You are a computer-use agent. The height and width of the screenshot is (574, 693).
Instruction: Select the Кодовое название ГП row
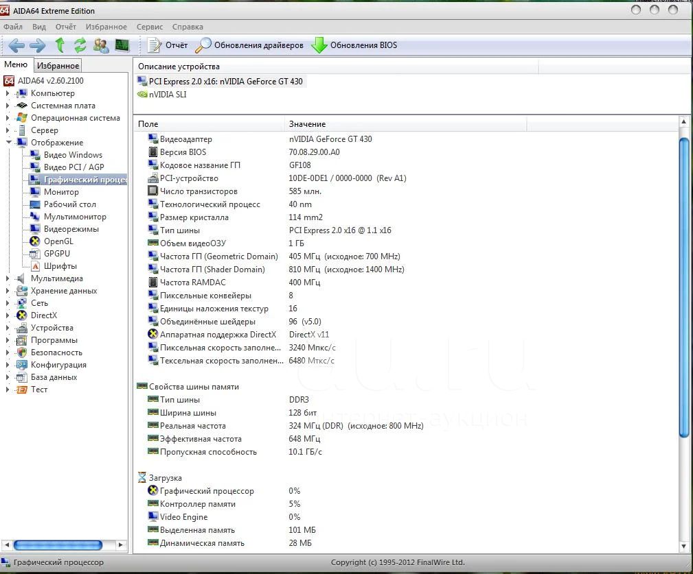[229, 165]
